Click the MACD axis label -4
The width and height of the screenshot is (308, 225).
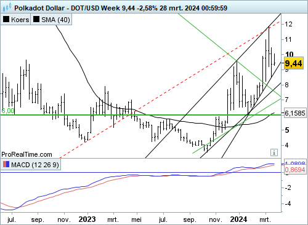[288, 203]
